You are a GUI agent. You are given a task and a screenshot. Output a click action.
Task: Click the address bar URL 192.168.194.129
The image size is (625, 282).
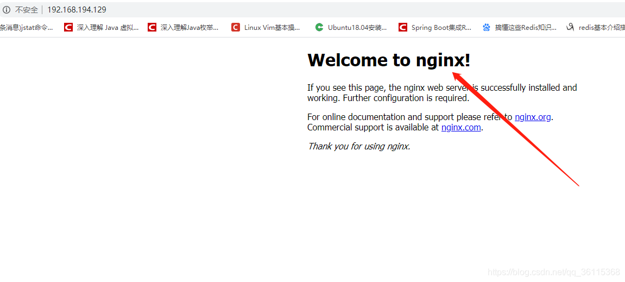77,10
